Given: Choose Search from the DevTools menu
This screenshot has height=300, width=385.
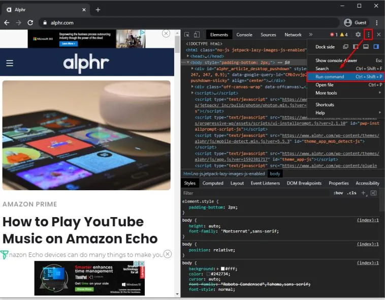Looking at the screenshot, I should [x=346, y=69].
